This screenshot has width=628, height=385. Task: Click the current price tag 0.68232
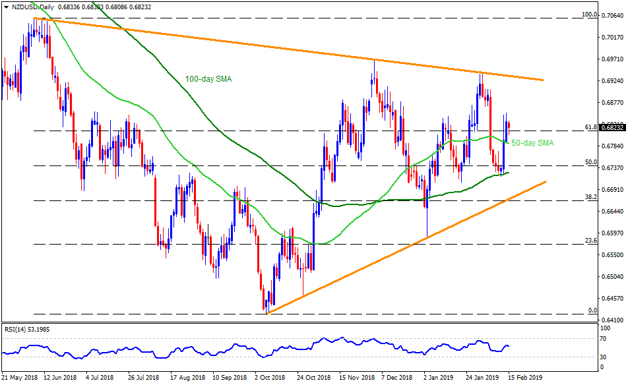[x=612, y=128]
